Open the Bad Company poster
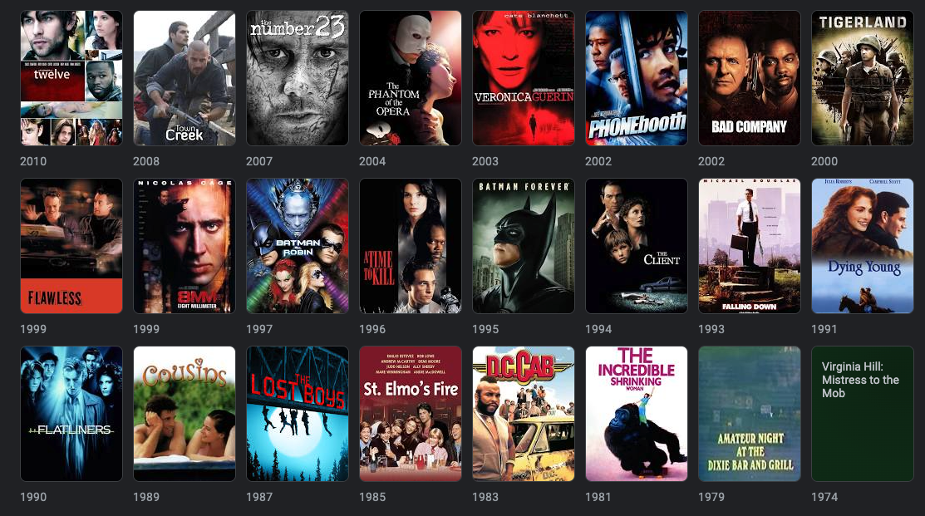 [x=749, y=78]
